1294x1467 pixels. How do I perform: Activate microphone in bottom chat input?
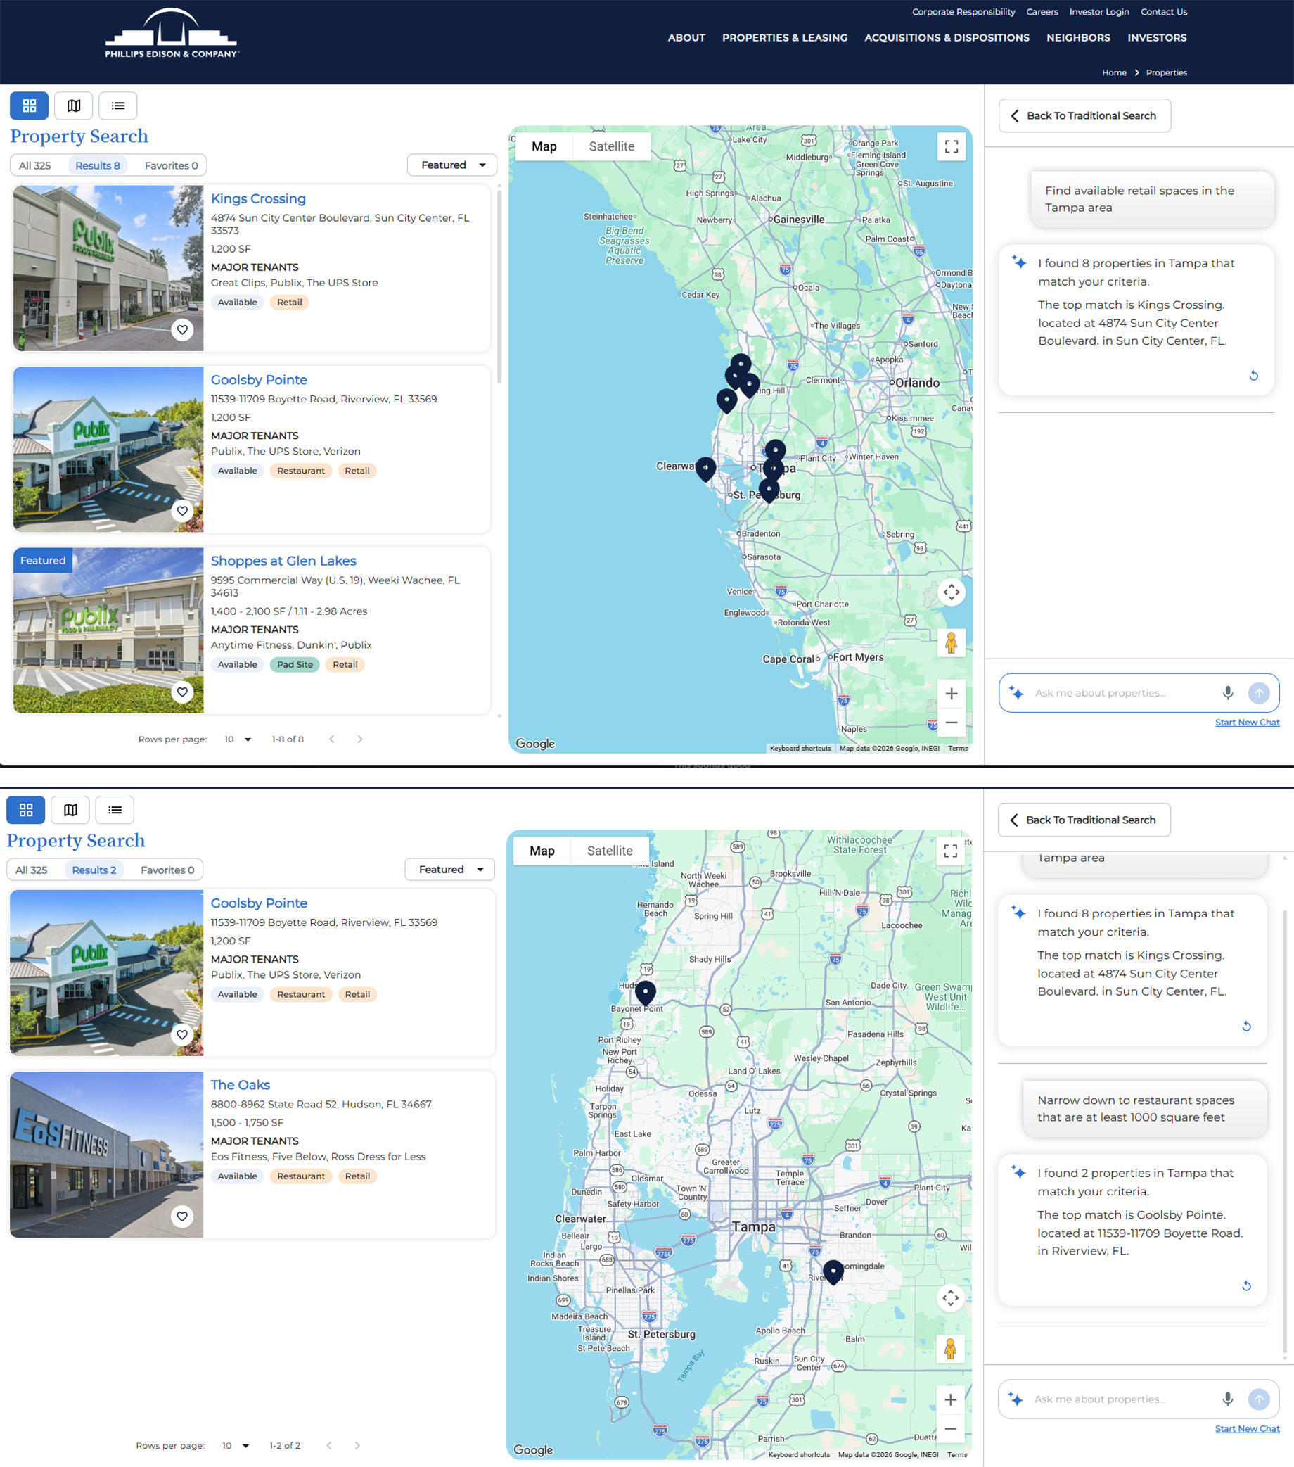tap(1227, 1399)
